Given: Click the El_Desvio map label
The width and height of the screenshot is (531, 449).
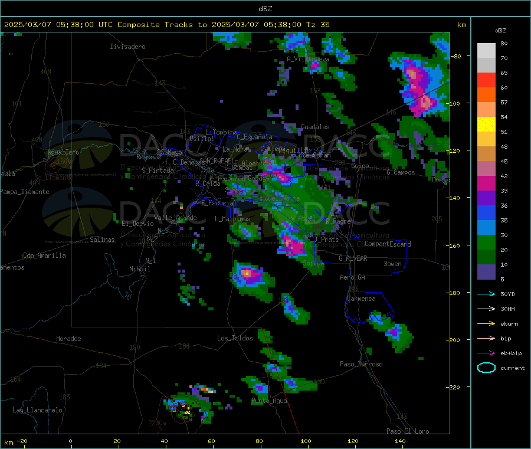Looking at the screenshot, I should pos(137,224).
